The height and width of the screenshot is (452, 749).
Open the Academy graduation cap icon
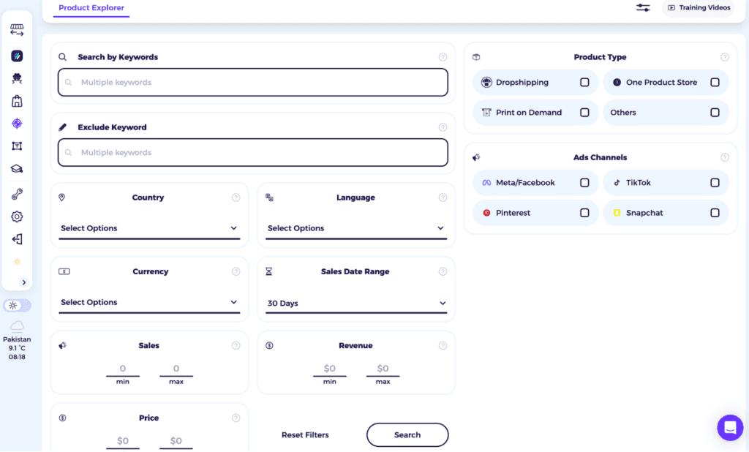coord(18,168)
